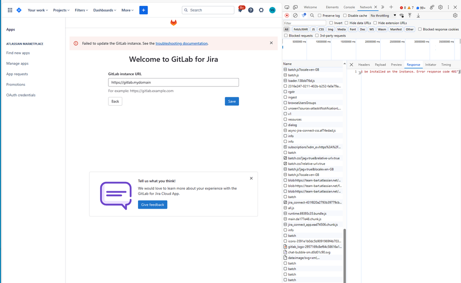Screen dimensions: 461x283
Task: Click the 99+ issues counter
Action: (421, 8)
